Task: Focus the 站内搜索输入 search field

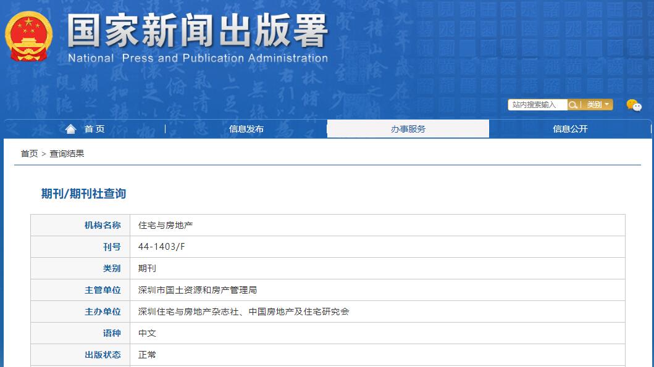Action: pyautogui.click(x=538, y=105)
